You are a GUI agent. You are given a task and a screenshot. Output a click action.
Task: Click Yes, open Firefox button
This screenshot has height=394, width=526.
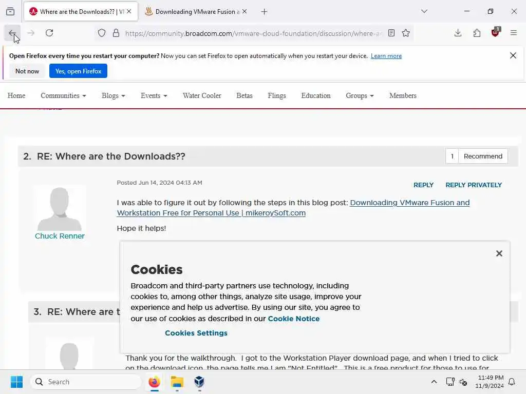coord(78,71)
